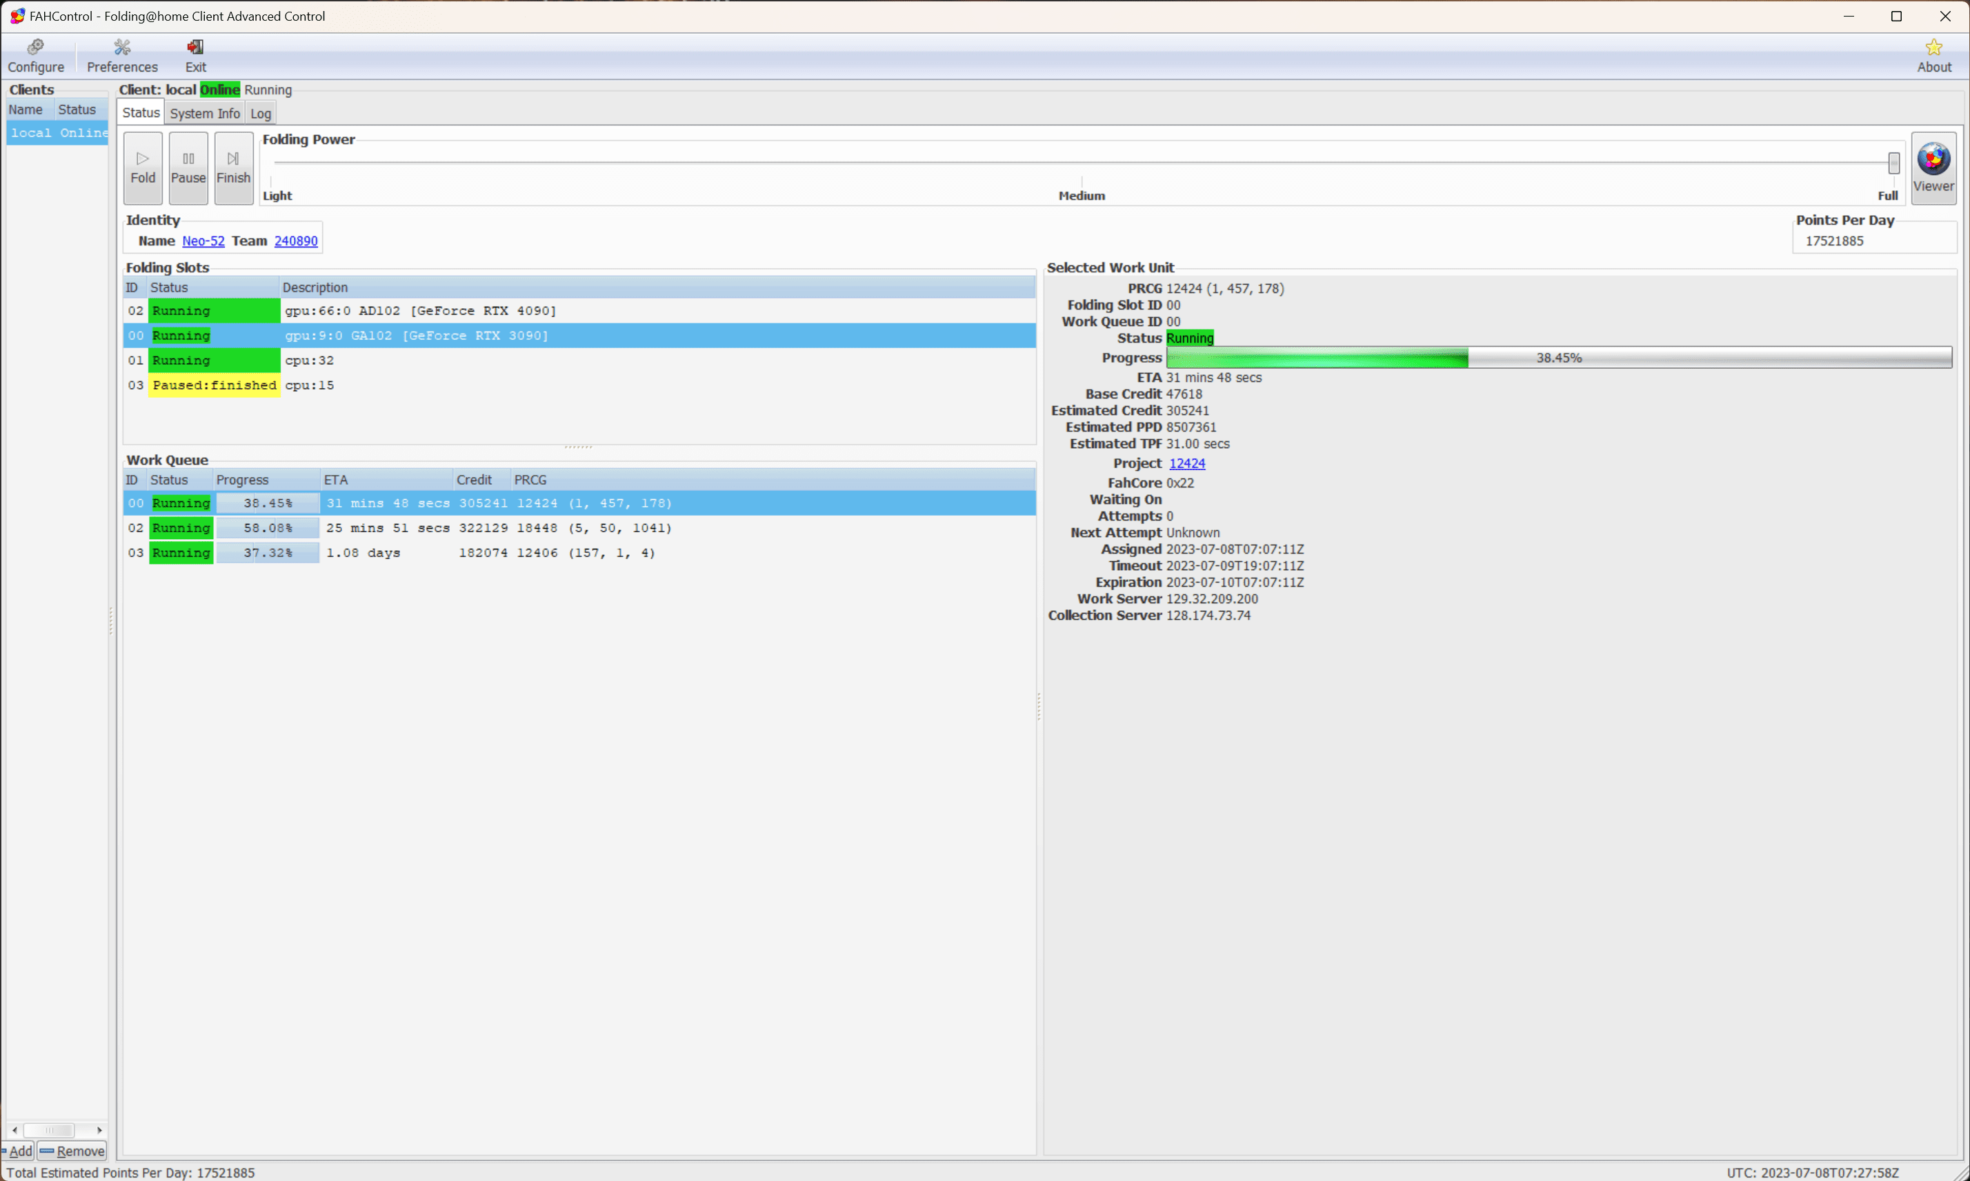The height and width of the screenshot is (1181, 1970).
Task: Sort Work Queue by Progress header
Action: [x=267, y=480]
